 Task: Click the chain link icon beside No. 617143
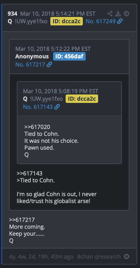pyautogui.click(x=57, y=107)
